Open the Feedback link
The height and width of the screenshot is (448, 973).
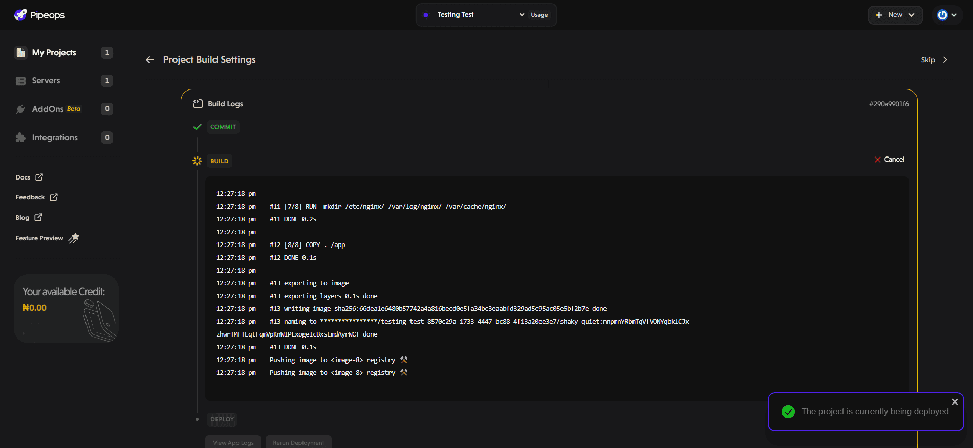36,197
